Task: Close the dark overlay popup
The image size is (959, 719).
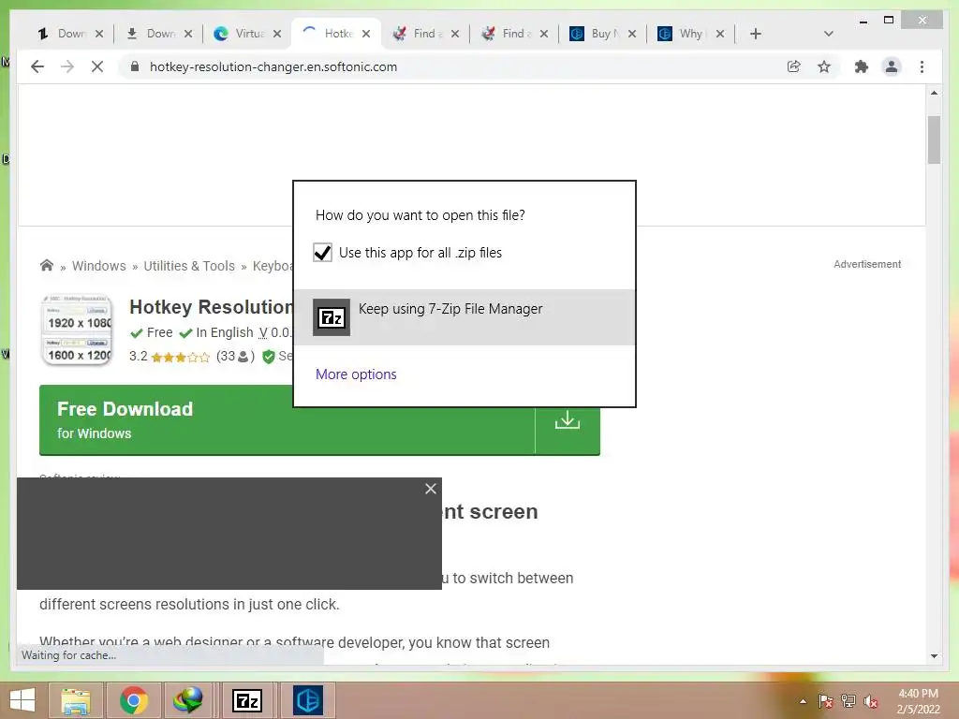Action: click(x=431, y=489)
